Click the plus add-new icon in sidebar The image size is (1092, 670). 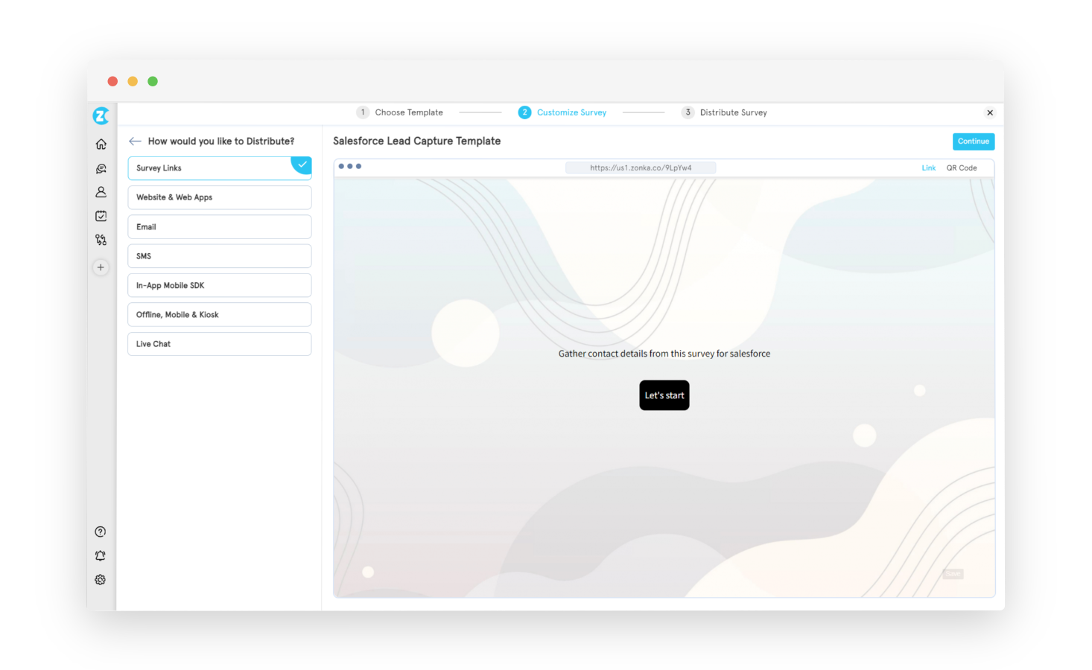[101, 267]
